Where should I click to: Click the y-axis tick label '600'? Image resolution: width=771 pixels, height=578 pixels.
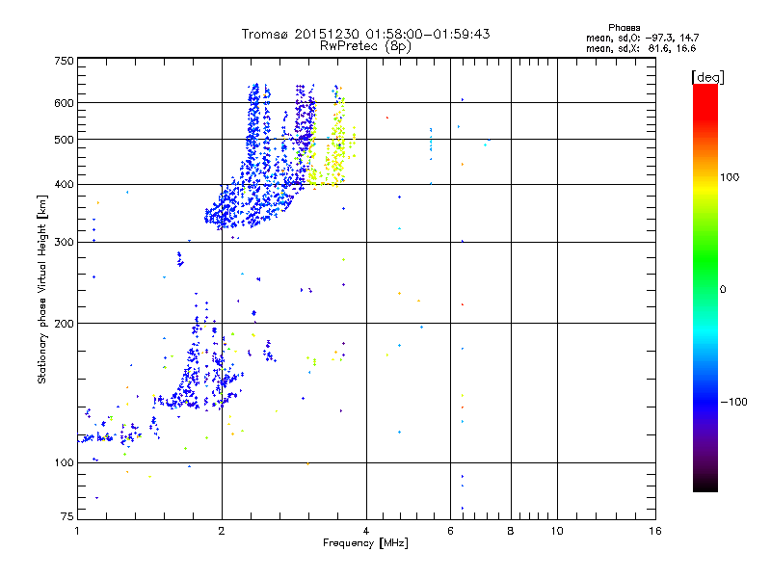tap(64, 103)
